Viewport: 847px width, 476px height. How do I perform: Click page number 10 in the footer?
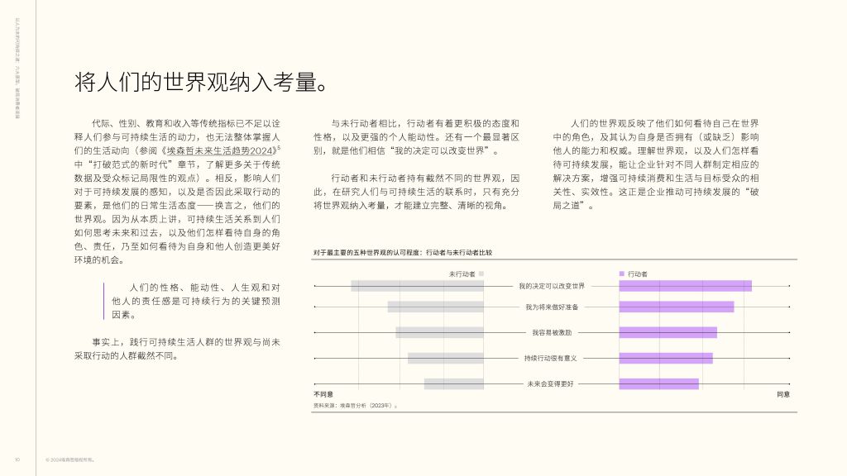17,459
